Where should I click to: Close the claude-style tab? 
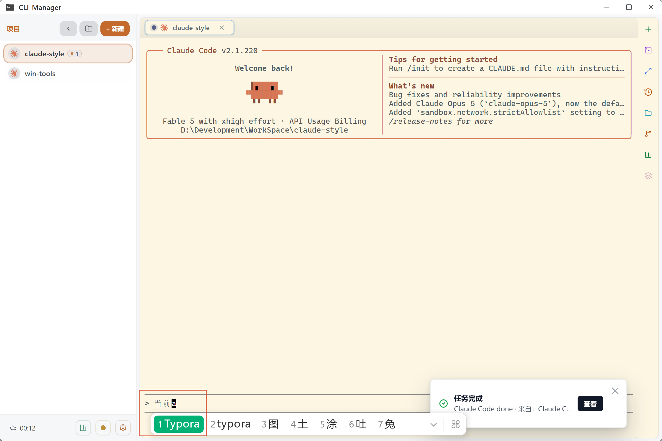click(222, 28)
